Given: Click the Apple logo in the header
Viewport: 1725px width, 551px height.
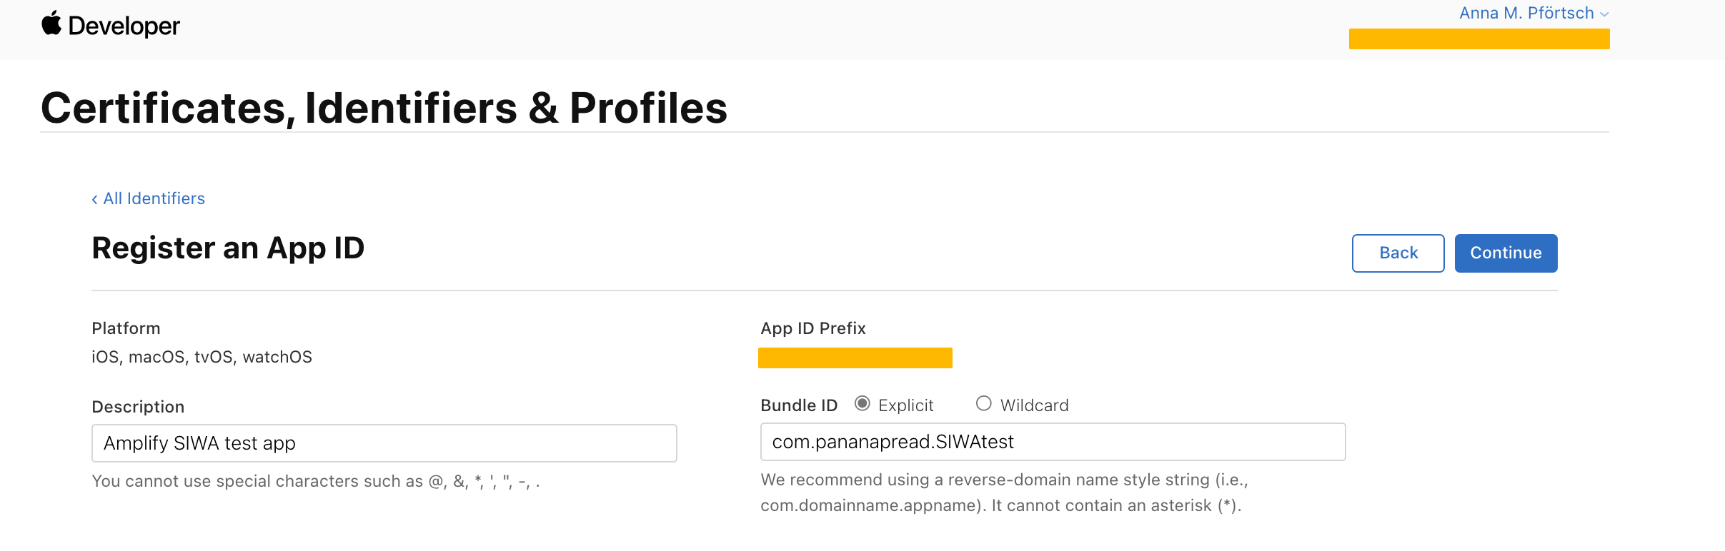Looking at the screenshot, I should (50, 25).
